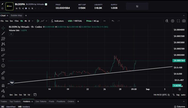Open the Pools tab
This screenshot has width=188, height=108.
(51, 101)
